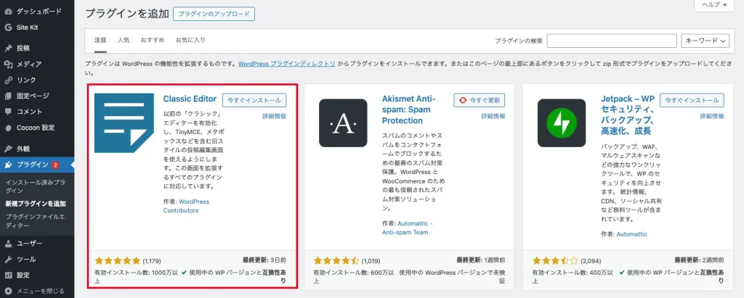Viewport: 744px width, 298px height.
Task: Click the Jetpack star rating
Action: [x=555, y=260]
